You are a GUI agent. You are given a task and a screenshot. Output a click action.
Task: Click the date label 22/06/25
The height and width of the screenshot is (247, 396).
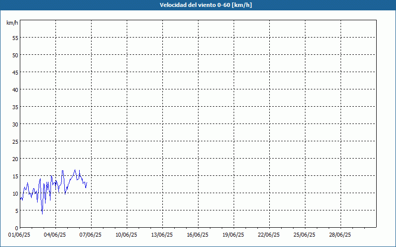coord(269,235)
